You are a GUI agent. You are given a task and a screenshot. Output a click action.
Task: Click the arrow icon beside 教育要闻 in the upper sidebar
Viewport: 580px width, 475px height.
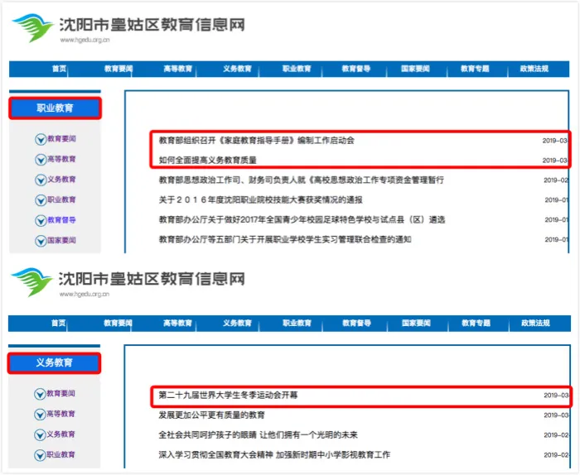[x=40, y=139]
